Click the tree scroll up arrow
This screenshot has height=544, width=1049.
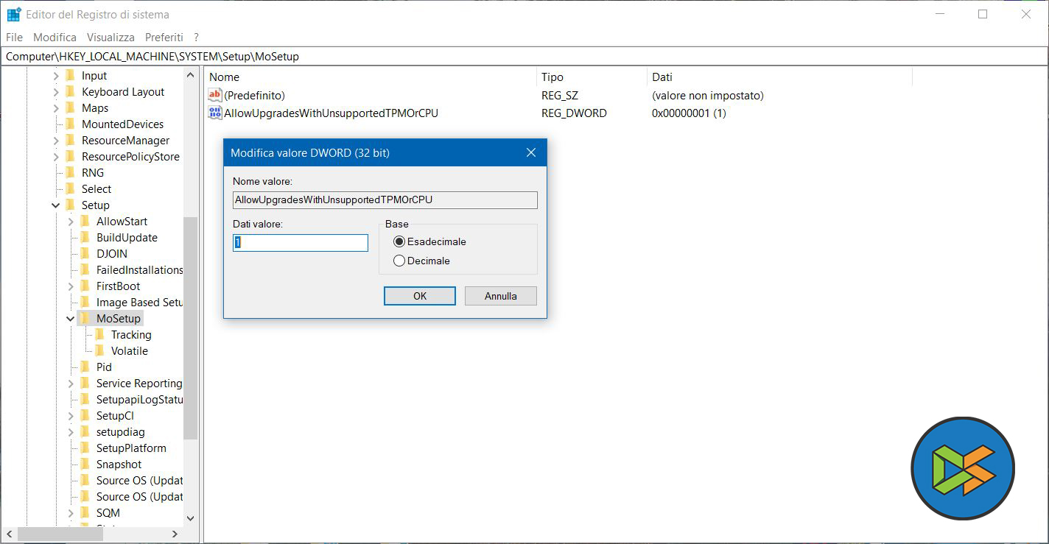click(x=191, y=75)
